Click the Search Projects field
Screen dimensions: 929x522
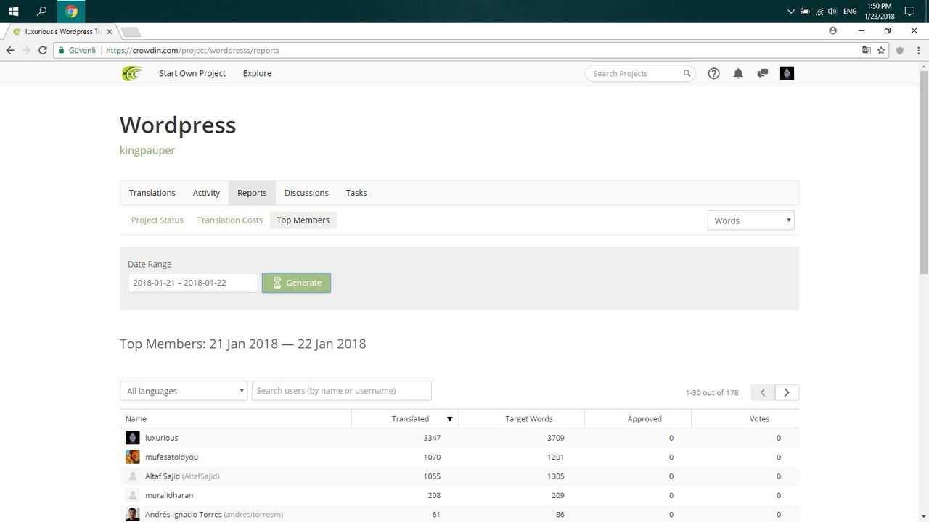(x=640, y=73)
